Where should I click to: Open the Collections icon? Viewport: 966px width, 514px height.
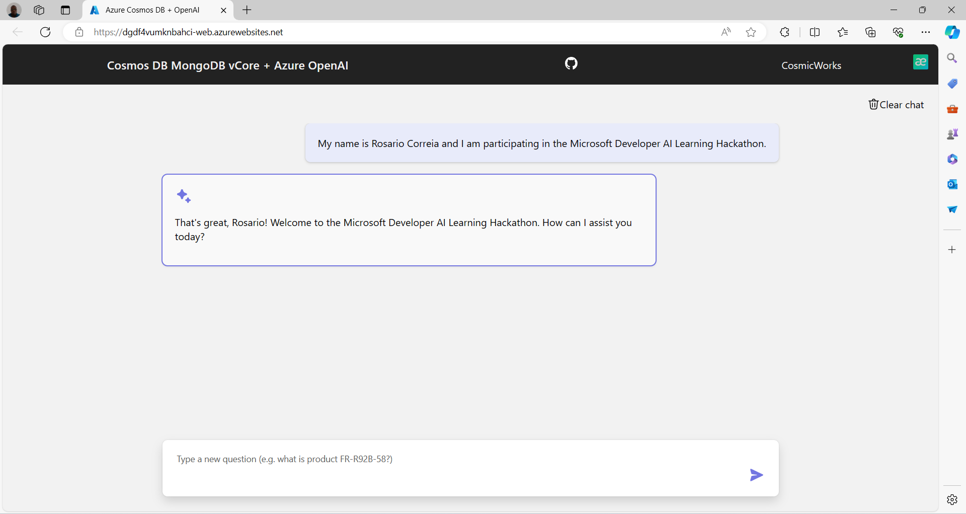coord(870,32)
